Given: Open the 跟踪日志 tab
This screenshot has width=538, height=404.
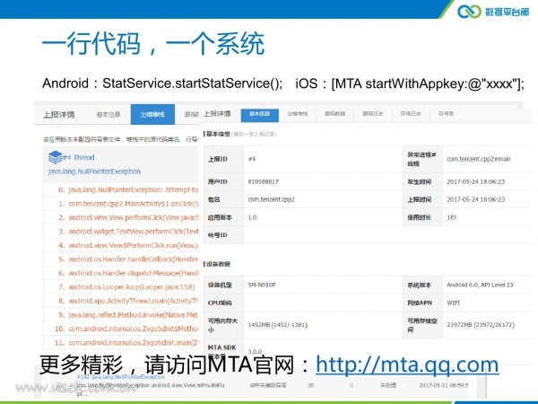Looking at the screenshot, I should [373, 114].
